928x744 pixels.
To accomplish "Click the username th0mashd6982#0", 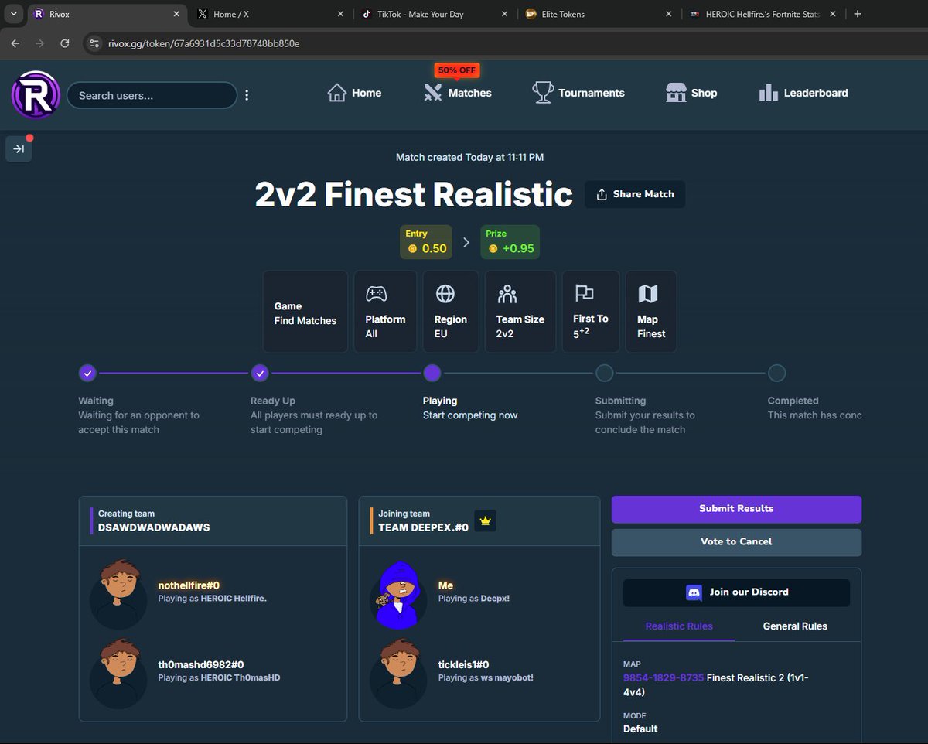I will (201, 664).
